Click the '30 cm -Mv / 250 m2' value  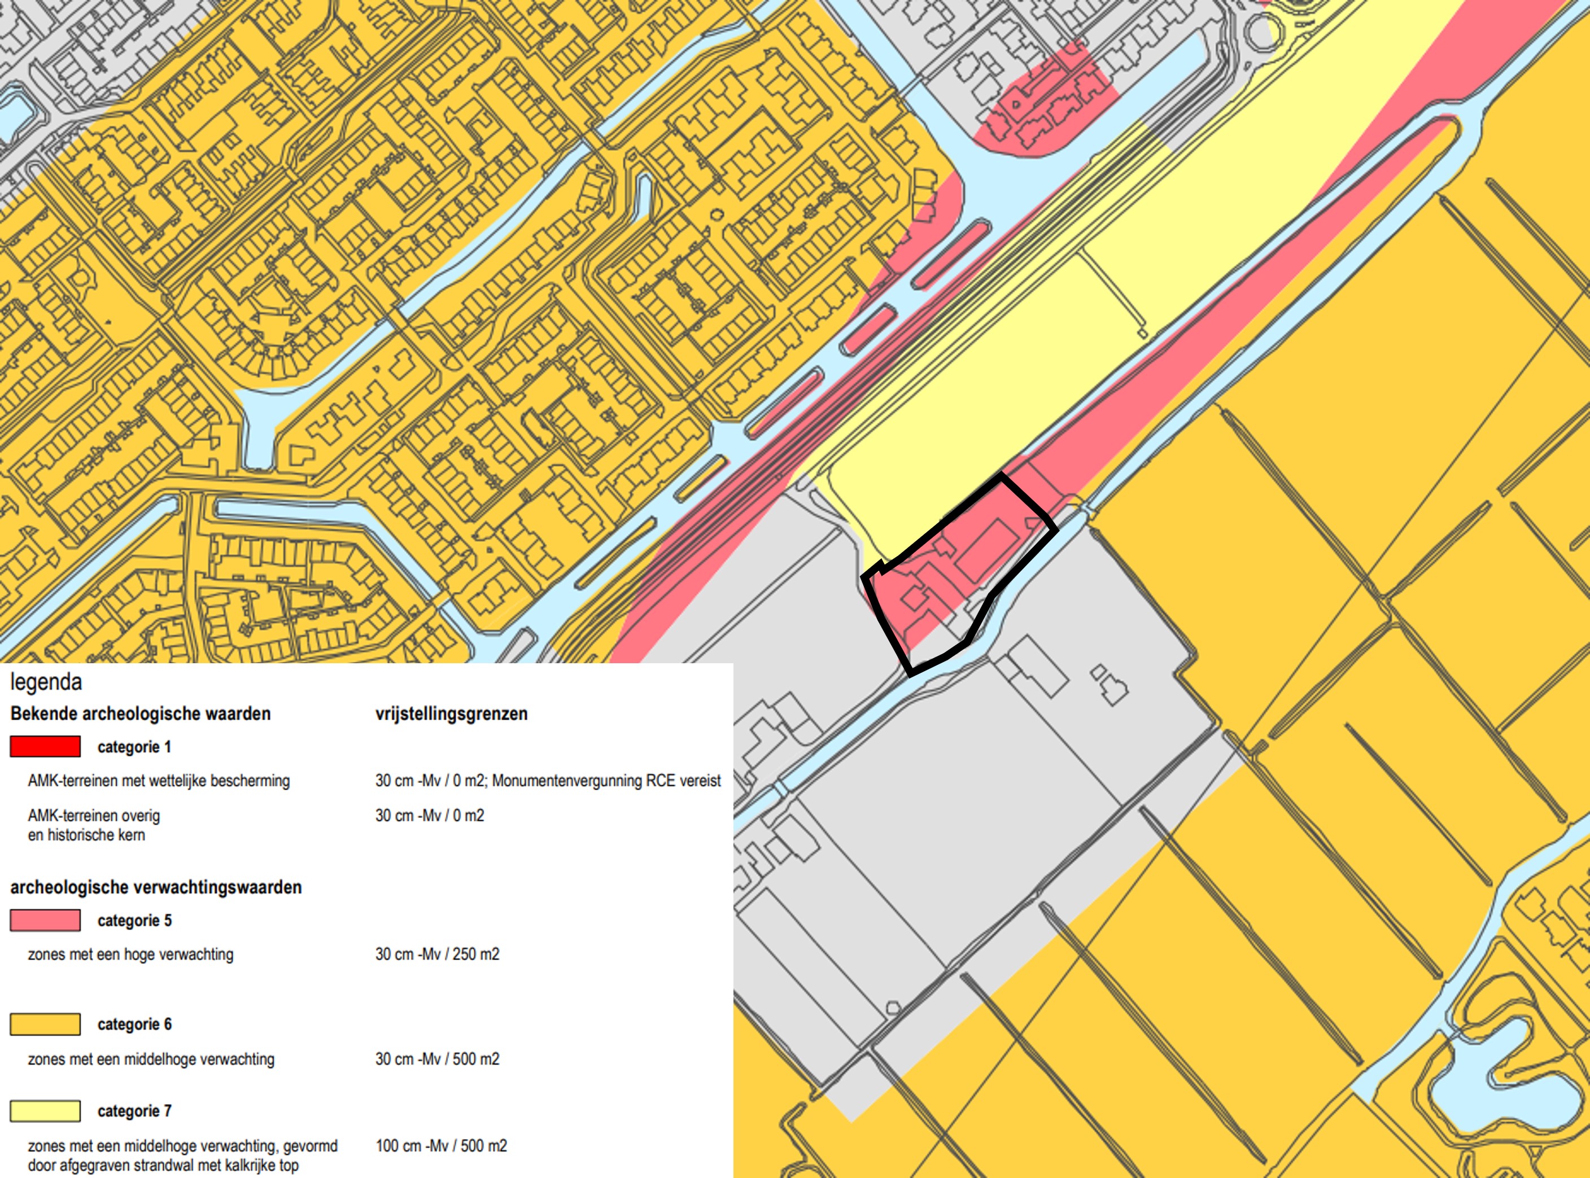point(437,954)
